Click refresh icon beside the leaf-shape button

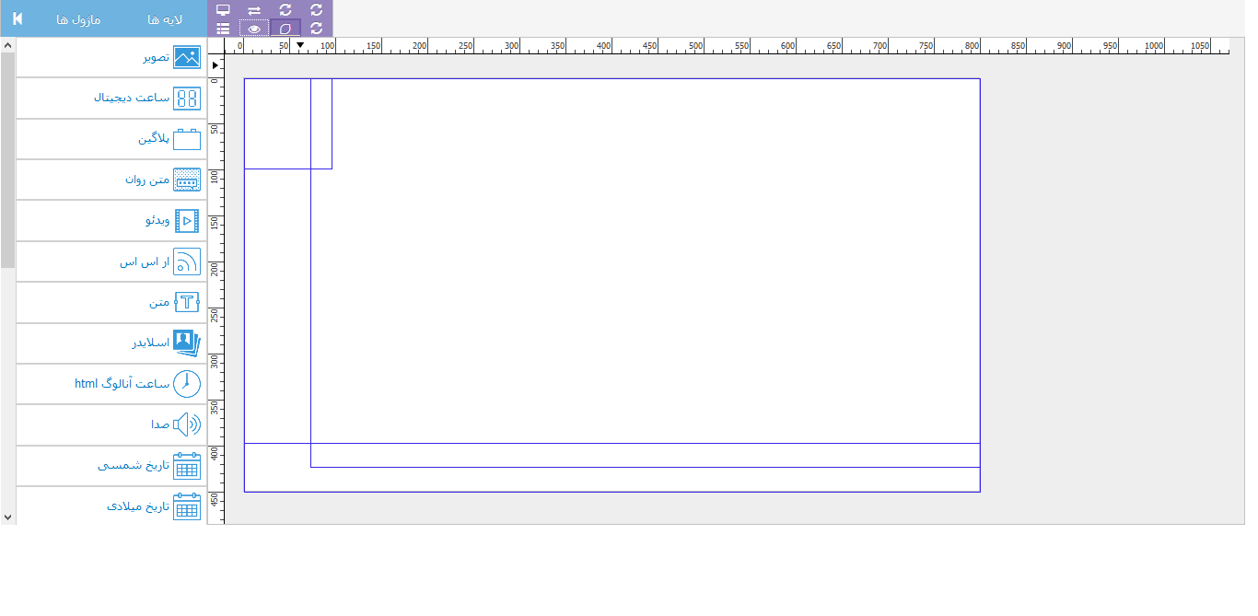point(317,29)
